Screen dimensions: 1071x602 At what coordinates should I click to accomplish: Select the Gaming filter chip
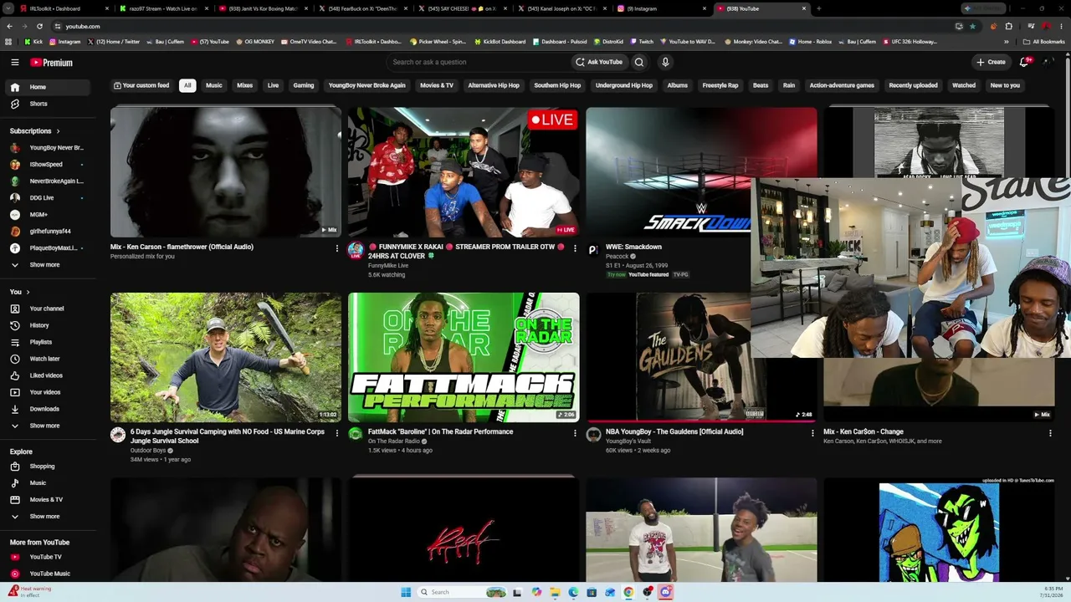click(x=304, y=85)
